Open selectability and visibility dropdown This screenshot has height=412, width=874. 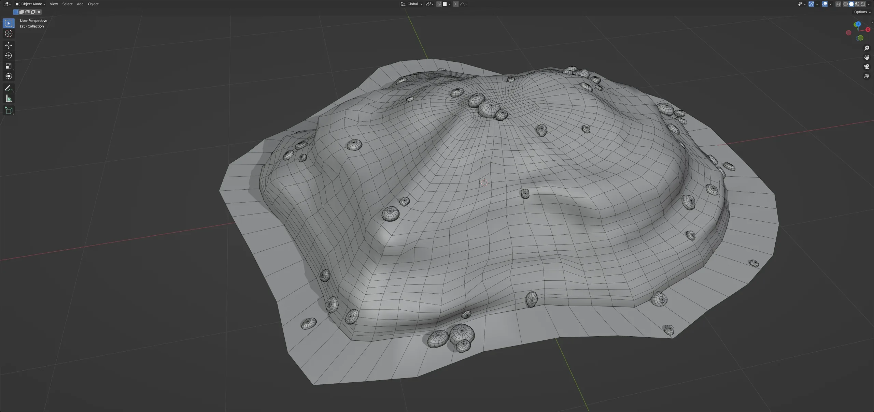pyautogui.click(x=802, y=4)
